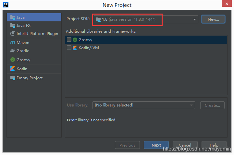Viewport: 234px width, 155px height.
Task: Choose IntelliJ Platform Plugin project type
Action: [x=34, y=34]
